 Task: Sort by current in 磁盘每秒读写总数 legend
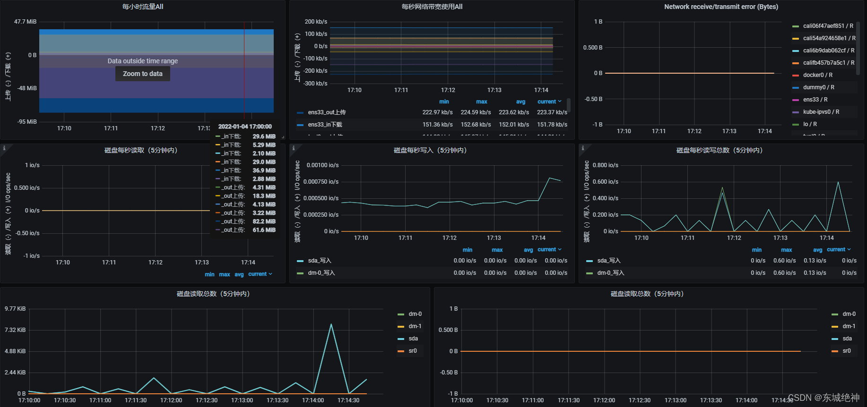(839, 249)
